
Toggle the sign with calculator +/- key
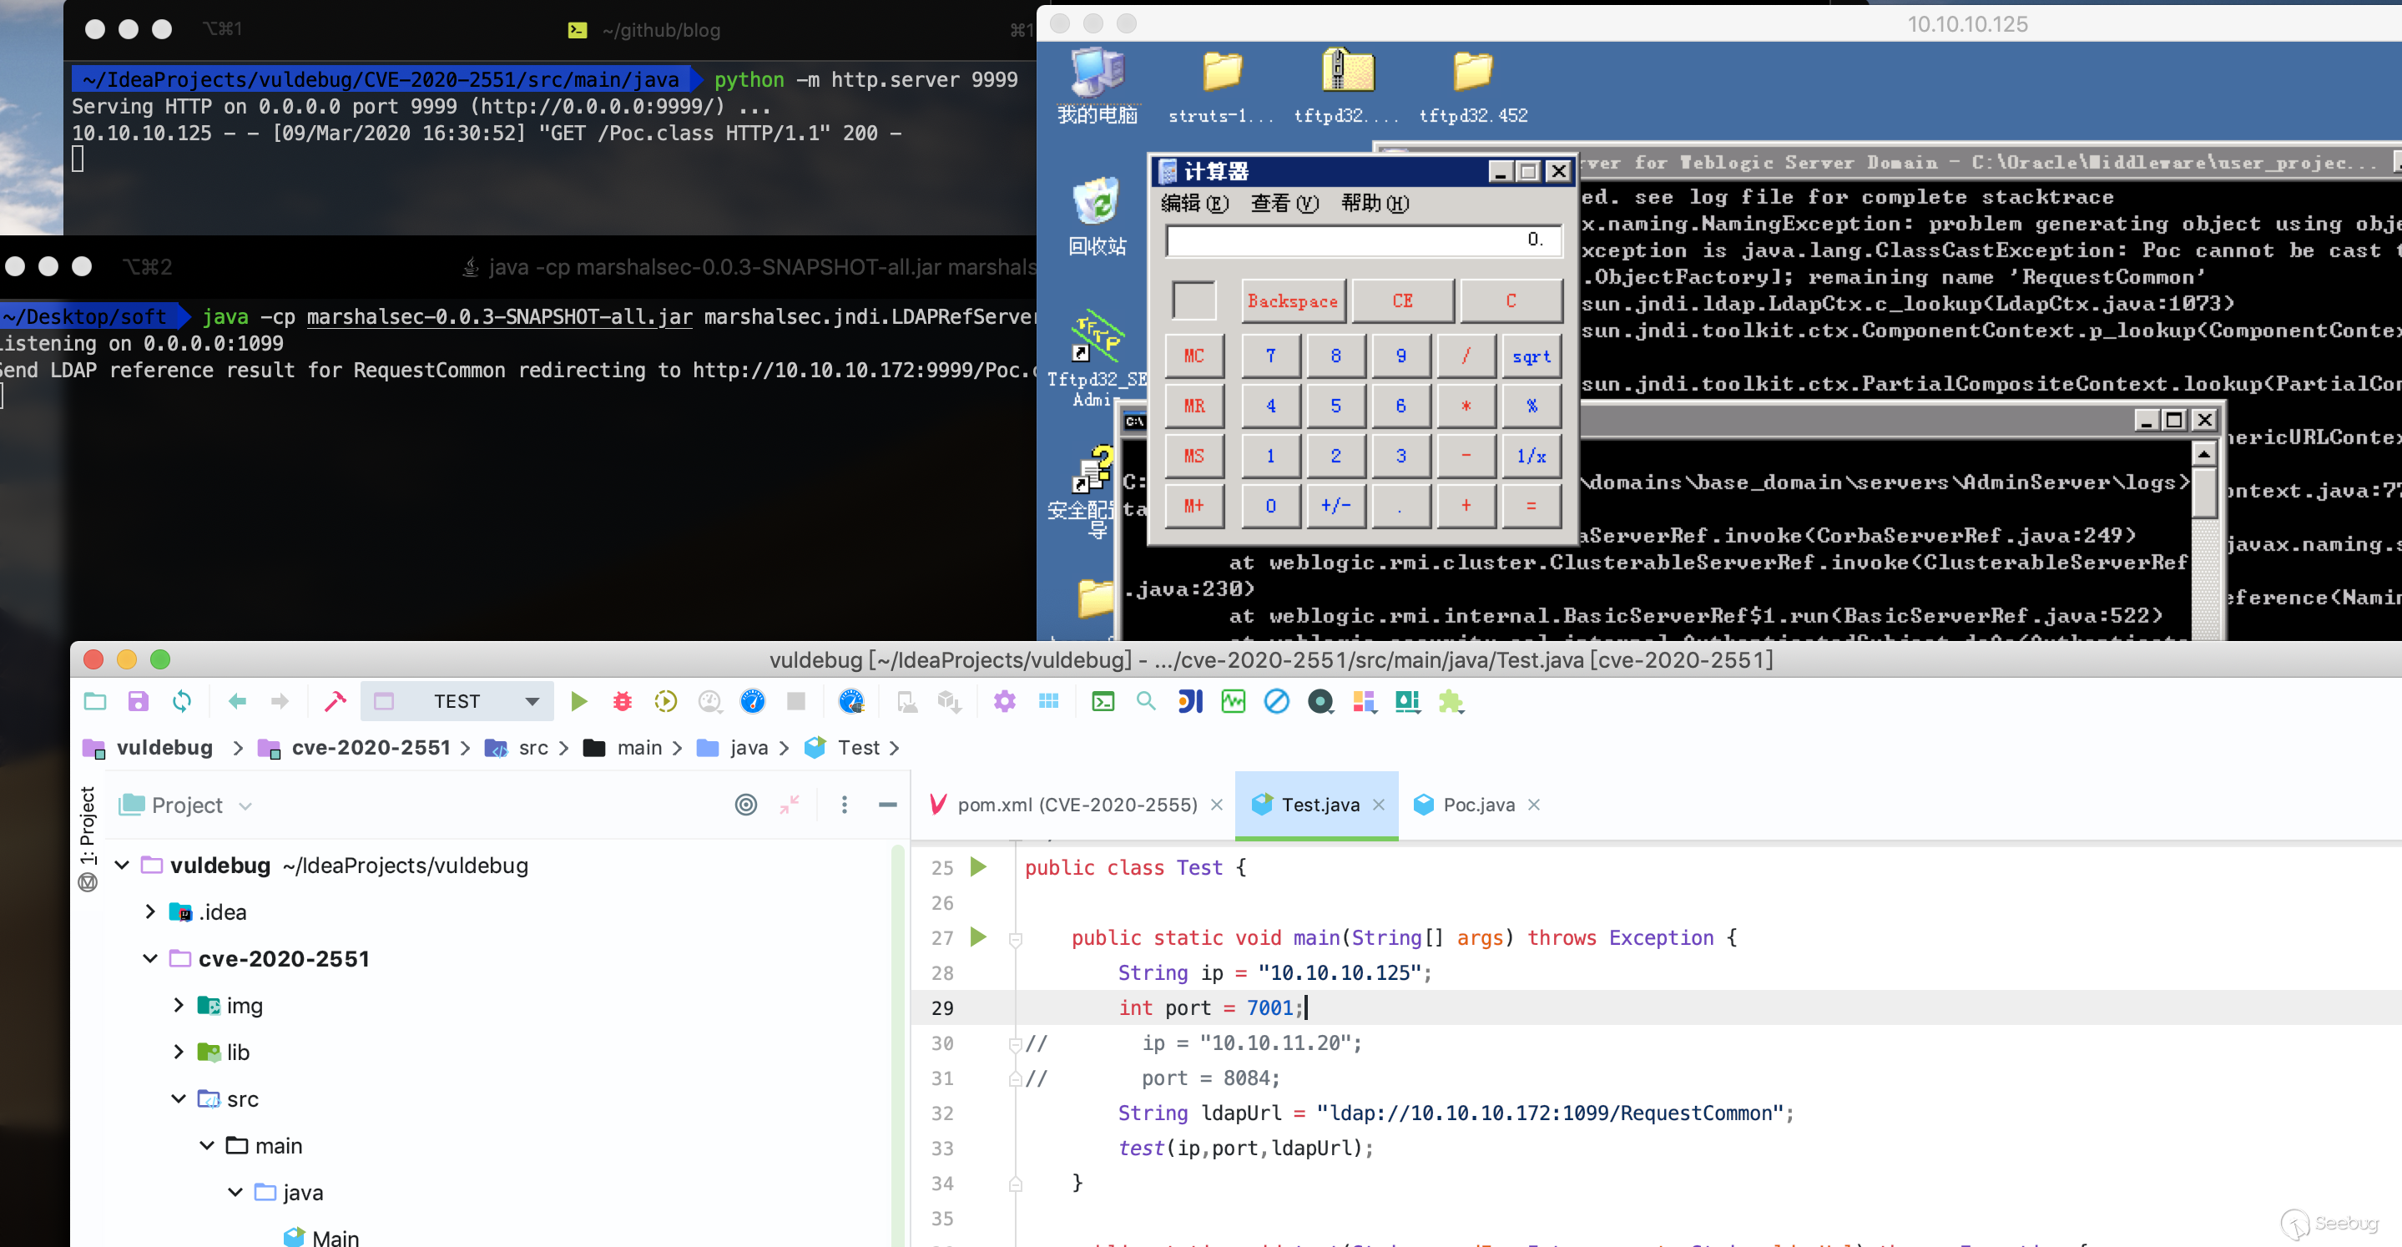point(1335,506)
